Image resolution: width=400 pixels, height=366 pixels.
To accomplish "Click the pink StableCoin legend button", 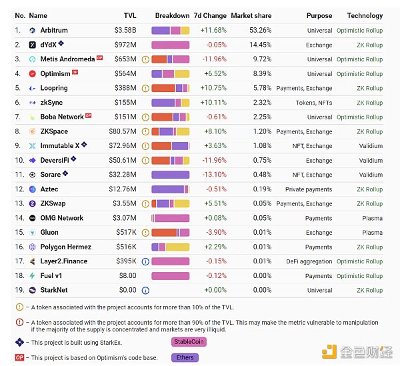I will pyautogui.click(x=189, y=342).
